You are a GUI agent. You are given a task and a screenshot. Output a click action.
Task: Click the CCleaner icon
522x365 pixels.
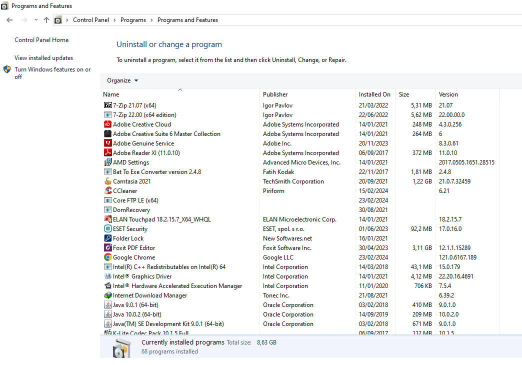[107, 191]
